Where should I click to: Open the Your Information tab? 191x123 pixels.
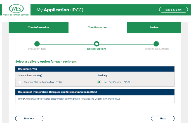(x=39, y=28)
